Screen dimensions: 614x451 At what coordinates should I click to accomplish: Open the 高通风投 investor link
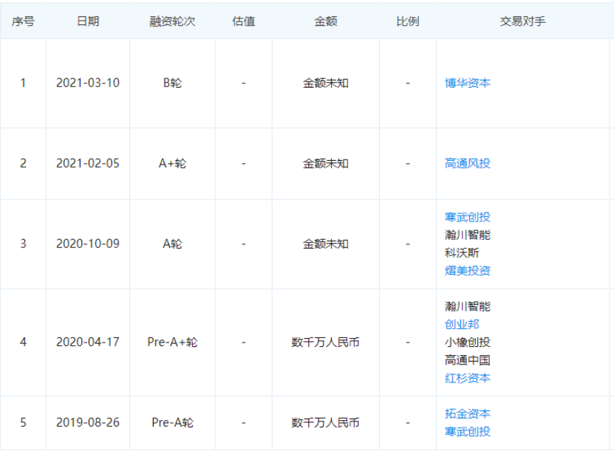[x=467, y=163]
